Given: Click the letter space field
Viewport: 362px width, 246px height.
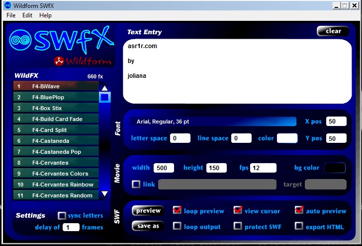Looking at the screenshot, I should click(x=180, y=138).
